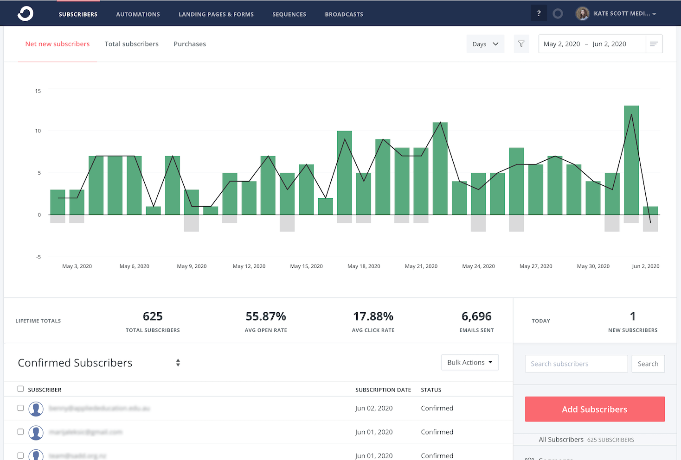Click the ConvertKit logo icon
This screenshot has height=460, width=681.
tap(25, 13)
